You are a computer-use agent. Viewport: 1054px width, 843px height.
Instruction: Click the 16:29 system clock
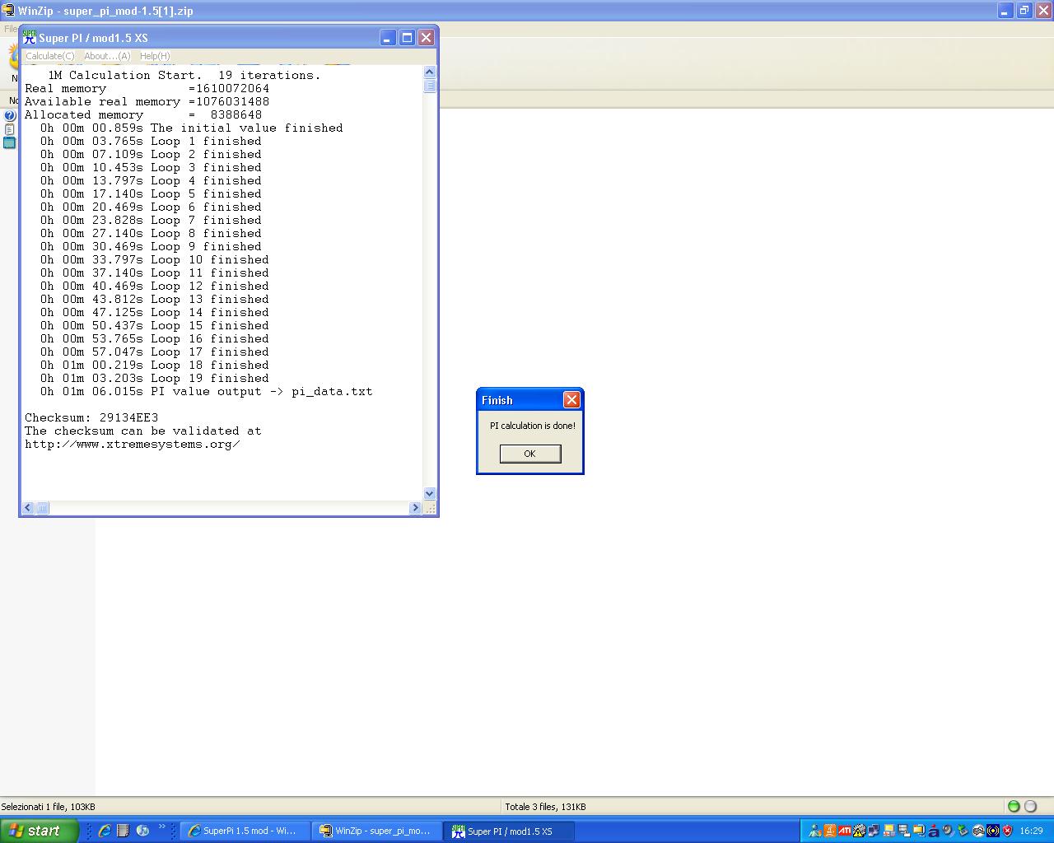click(x=1032, y=831)
